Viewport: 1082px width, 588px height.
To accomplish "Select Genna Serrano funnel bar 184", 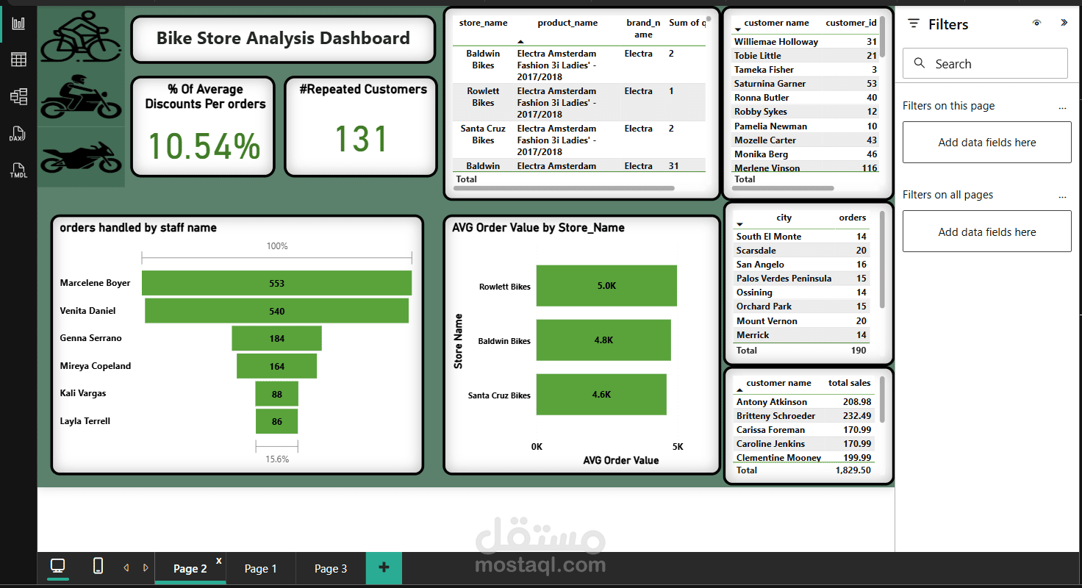I will coord(276,338).
